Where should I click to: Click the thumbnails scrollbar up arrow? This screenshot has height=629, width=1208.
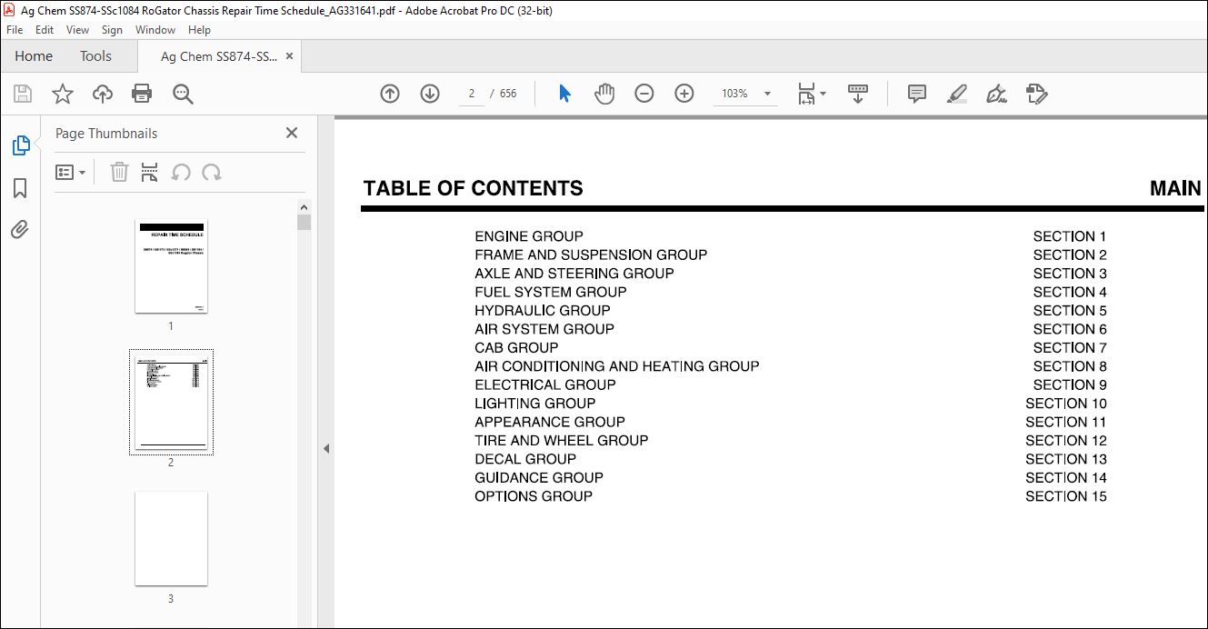pos(304,206)
